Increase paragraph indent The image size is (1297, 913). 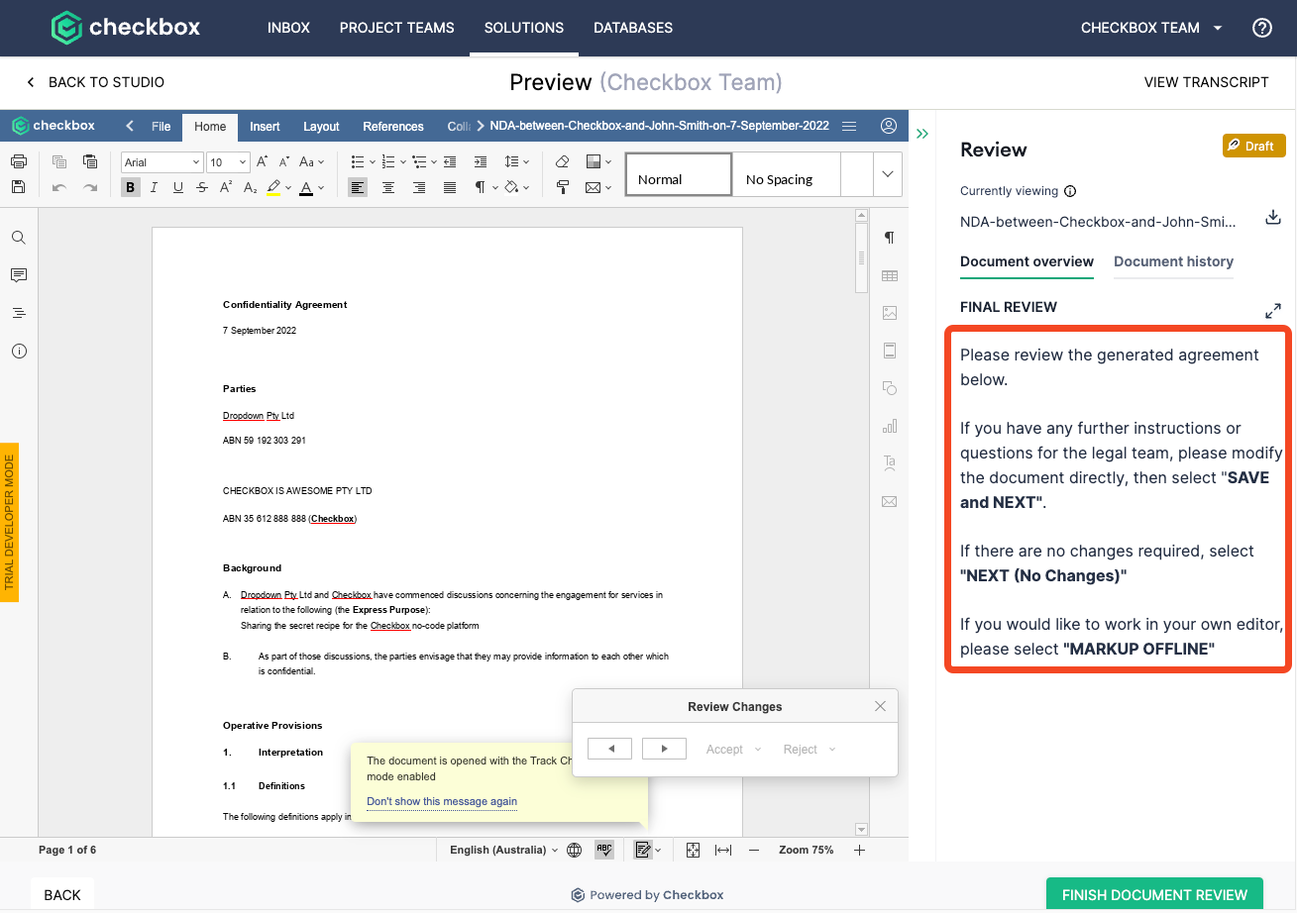481,161
